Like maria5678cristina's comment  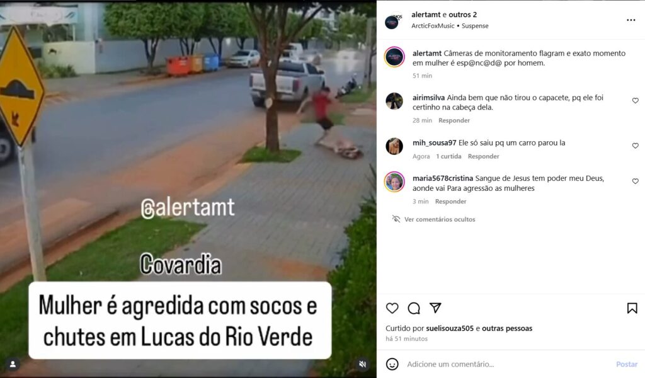pos(635,181)
